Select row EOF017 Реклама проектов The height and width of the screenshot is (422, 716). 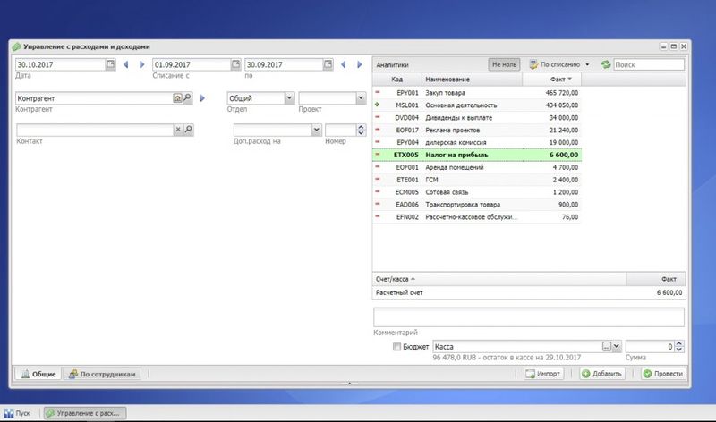click(x=477, y=130)
